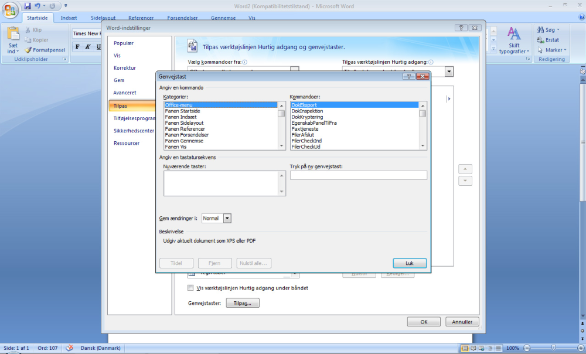Expand the Tilpas værktøjslinjen Hurtig adgang combo
This screenshot has height=354, width=586.
449,72
